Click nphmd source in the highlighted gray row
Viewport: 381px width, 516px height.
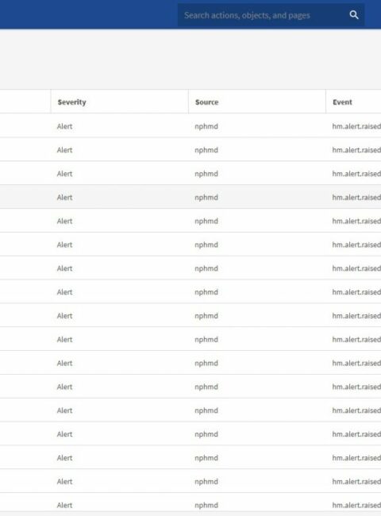tap(206, 198)
